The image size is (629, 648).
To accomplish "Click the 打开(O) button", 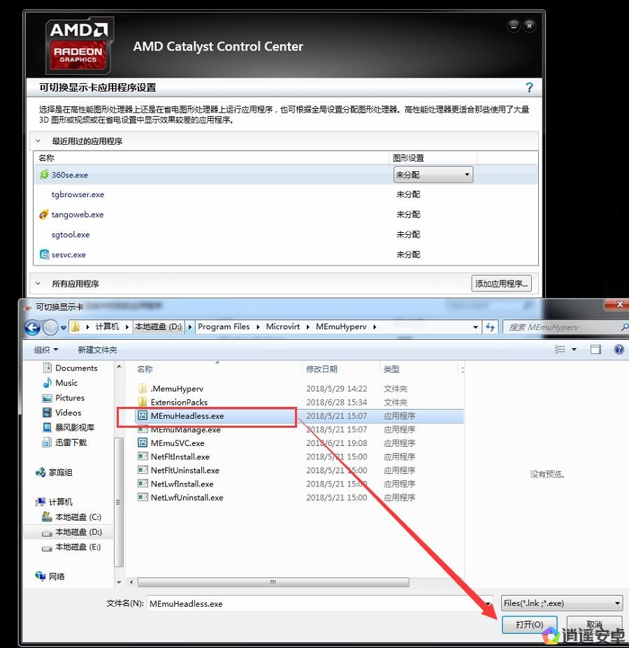I will pyautogui.click(x=529, y=624).
